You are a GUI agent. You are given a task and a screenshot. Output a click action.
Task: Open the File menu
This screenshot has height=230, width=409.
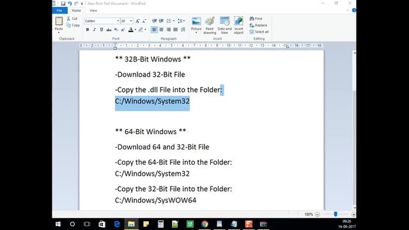59,10
